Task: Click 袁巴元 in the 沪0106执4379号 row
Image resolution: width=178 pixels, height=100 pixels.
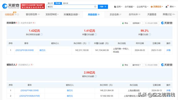Action: coord(70,96)
